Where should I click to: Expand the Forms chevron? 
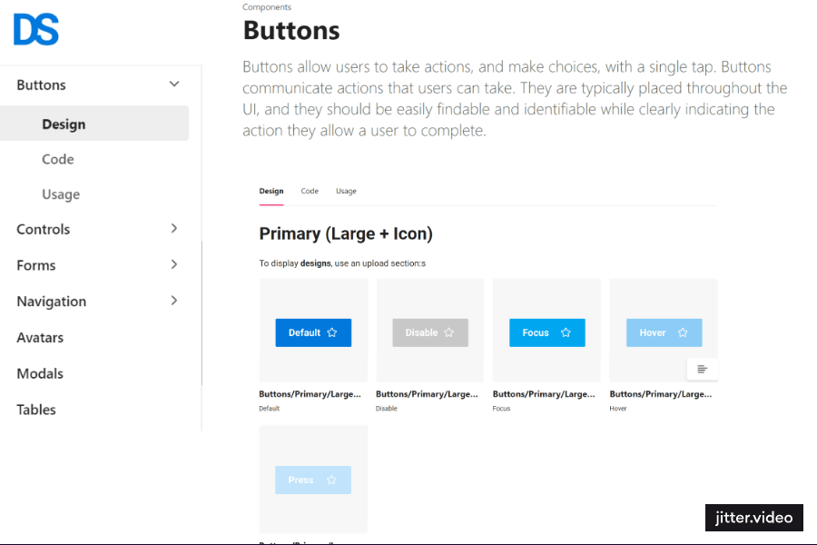pyautogui.click(x=174, y=265)
